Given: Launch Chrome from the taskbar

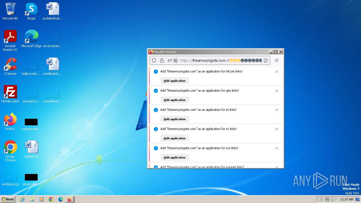Looking at the screenshot, I should click(x=51, y=199).
